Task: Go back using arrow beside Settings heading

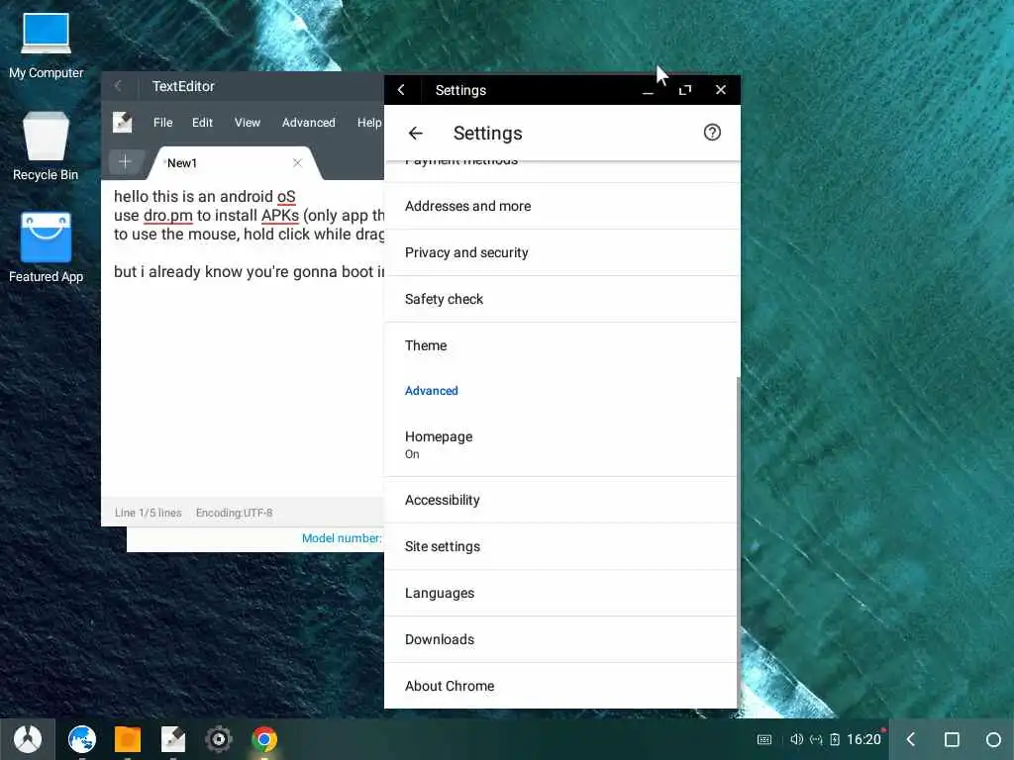Action: click(415, 134)
